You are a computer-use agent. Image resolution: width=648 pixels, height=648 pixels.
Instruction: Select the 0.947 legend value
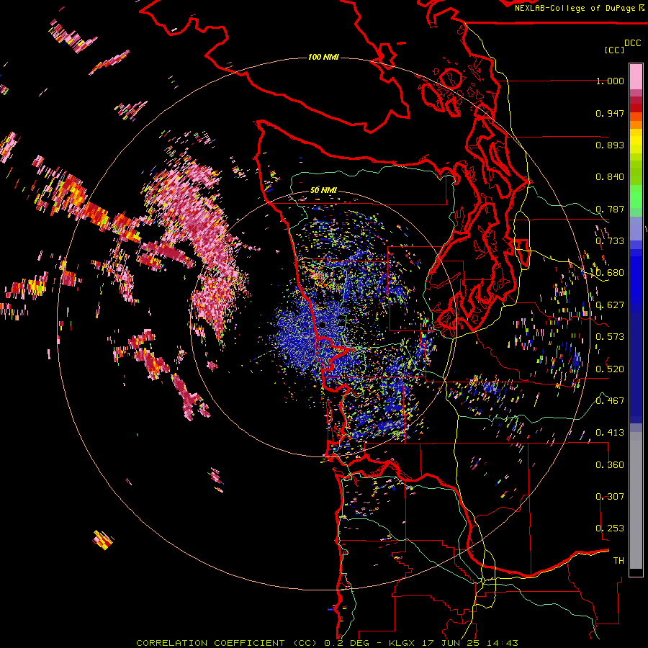coord(610,113)
